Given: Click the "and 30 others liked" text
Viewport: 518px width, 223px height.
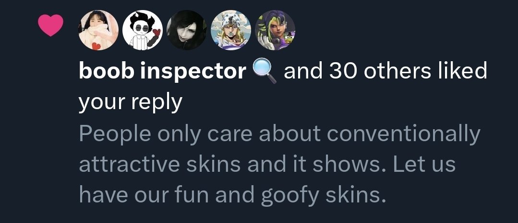Looking at the screenshot, I should tap(385, 71).
